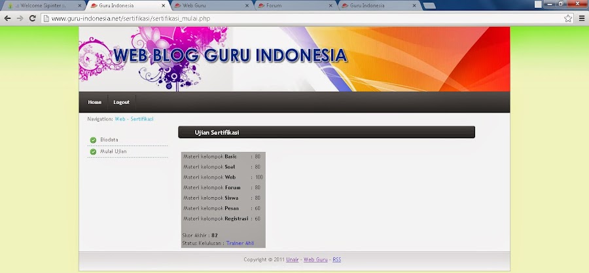
Task: Click green check icon beside Mulai Ujian
Action: [93, 152]
